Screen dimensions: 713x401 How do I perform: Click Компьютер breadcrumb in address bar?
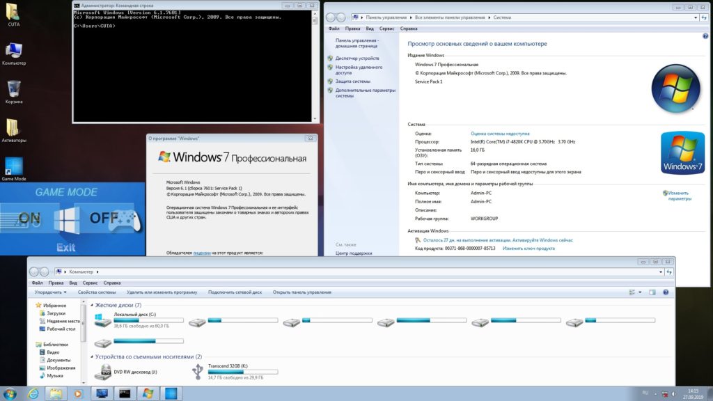coord(81,272)
